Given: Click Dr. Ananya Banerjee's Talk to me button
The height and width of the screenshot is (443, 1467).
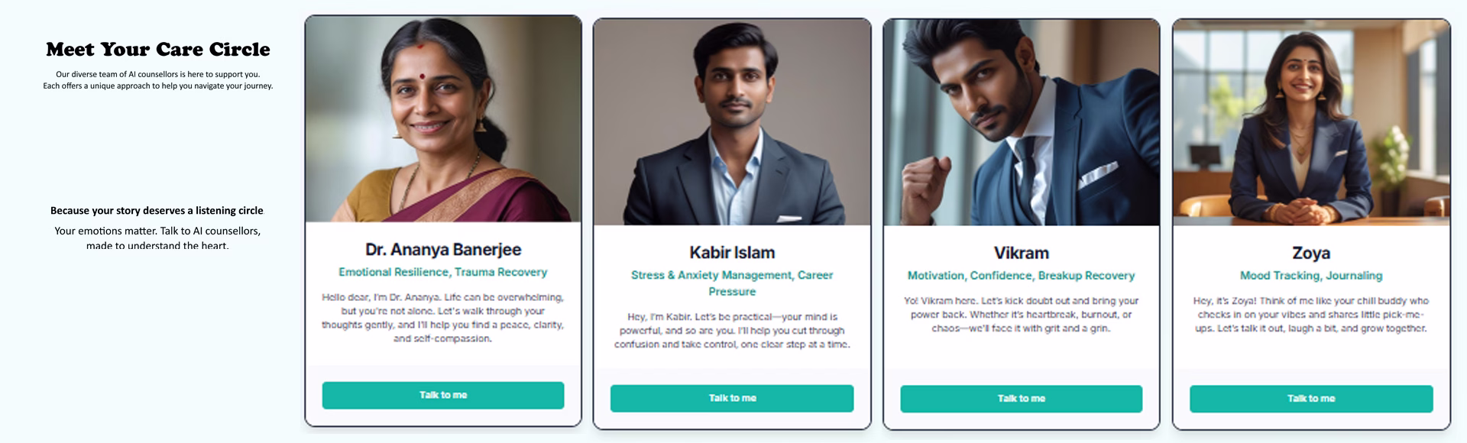Looking at the screenshot, I should (x=442, y=396).
